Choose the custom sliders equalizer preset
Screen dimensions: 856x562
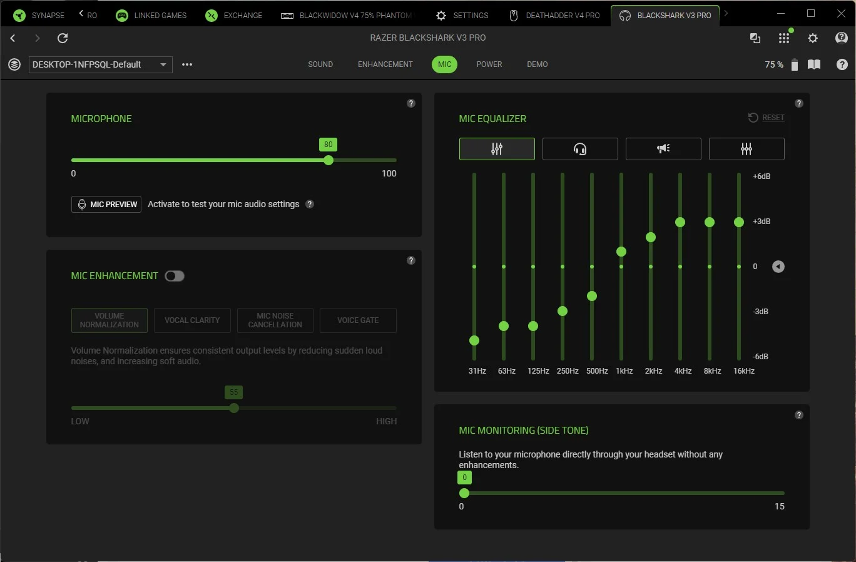(x=746, y=149)
